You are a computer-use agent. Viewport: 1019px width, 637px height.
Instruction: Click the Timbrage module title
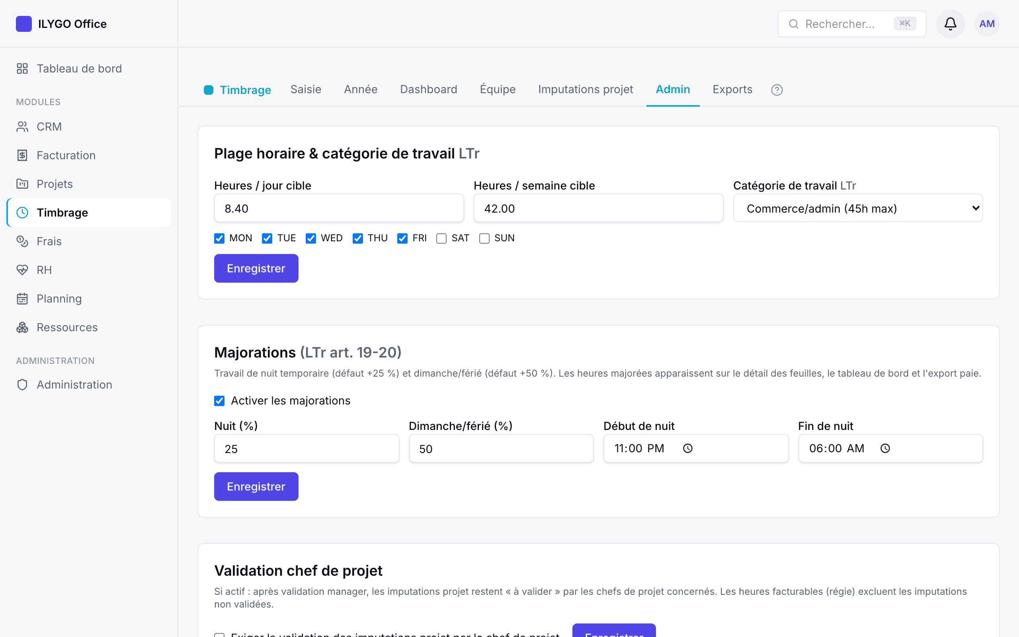point(245,90)
